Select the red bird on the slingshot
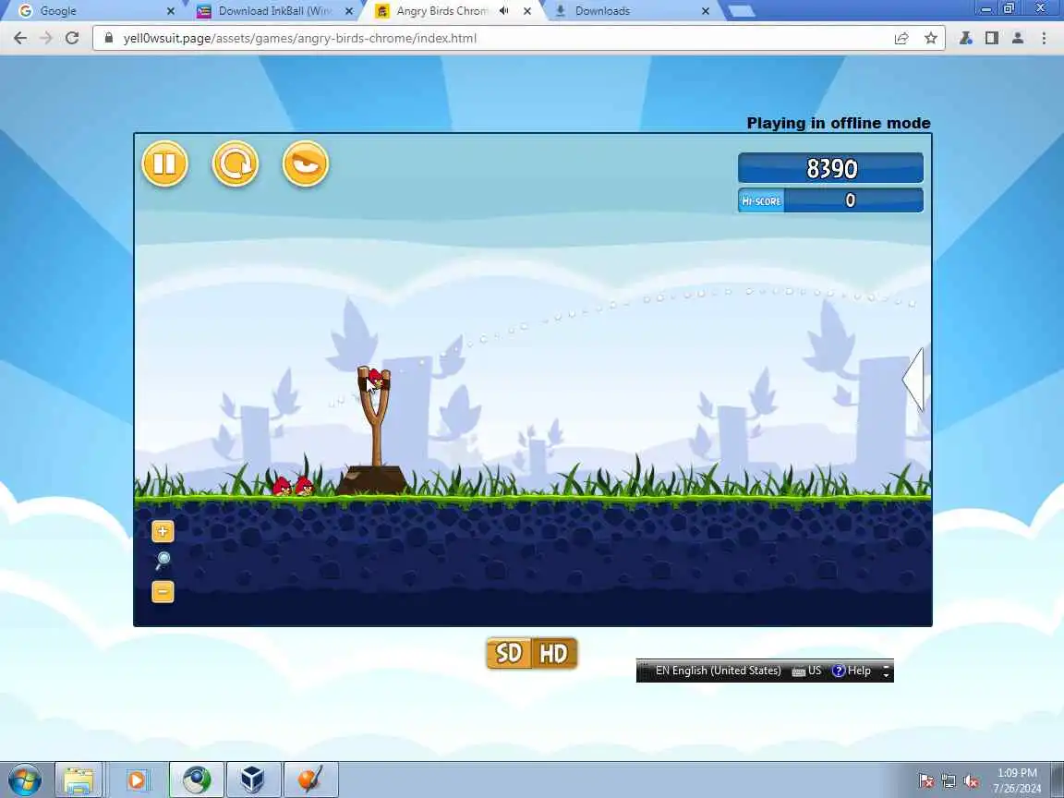 374,380
